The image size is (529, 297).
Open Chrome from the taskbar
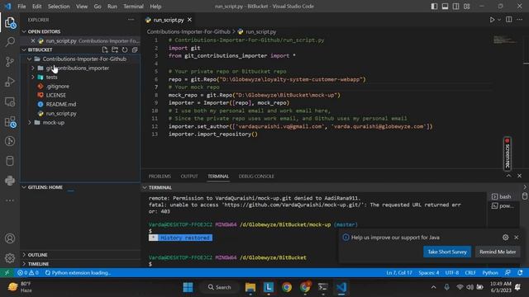287,287
